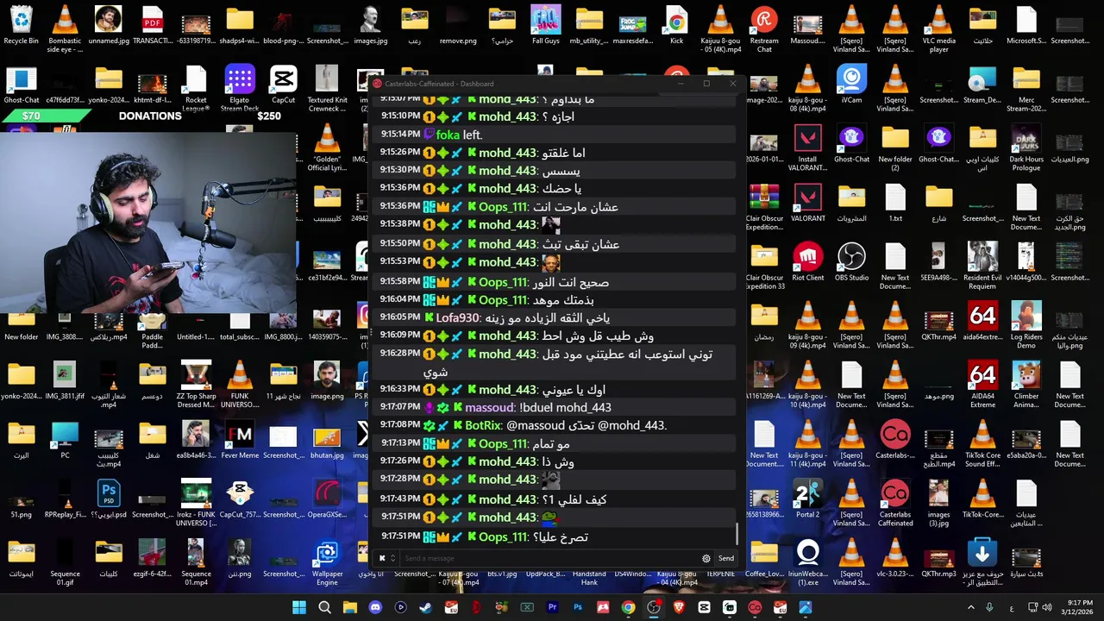Open taskbar Search

(x=324, y=608)
